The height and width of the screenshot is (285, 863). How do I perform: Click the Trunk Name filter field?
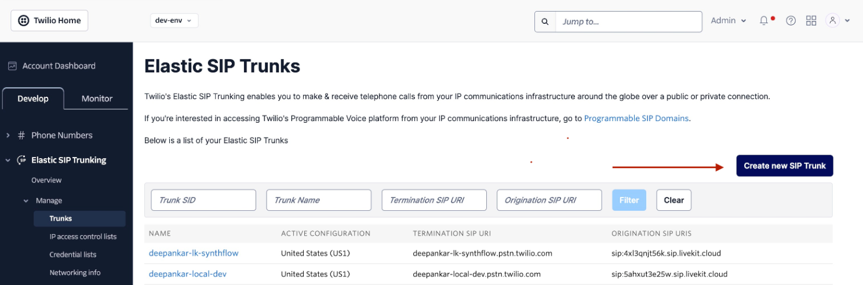pos(319,200)
